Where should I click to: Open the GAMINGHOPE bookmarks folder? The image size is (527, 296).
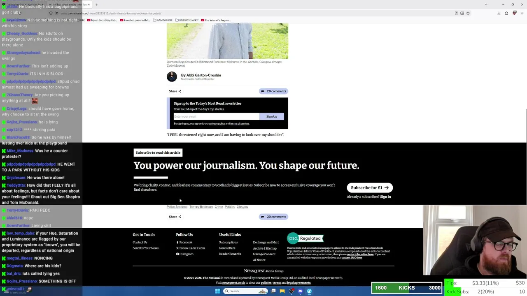pos(163,20)
